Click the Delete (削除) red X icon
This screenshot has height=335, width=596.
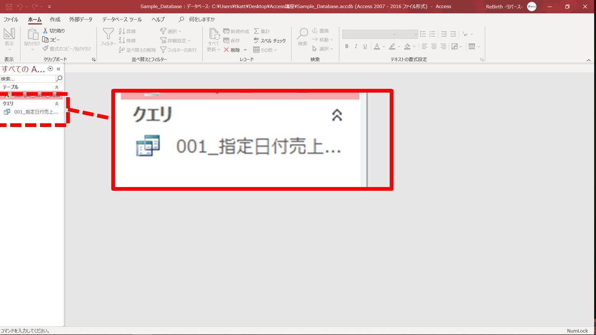pyautogui.click(x=226, y=50)
